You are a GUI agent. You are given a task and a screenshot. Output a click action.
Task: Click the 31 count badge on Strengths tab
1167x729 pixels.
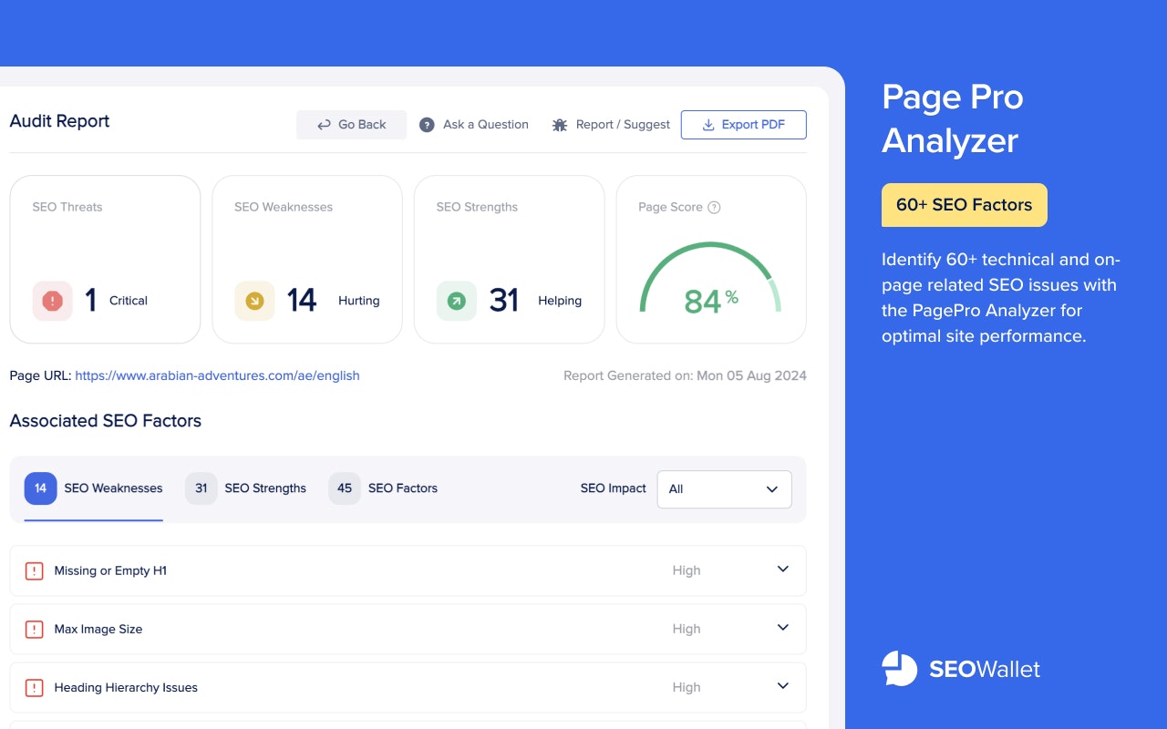pyautogui.click(x=201, y=488)
